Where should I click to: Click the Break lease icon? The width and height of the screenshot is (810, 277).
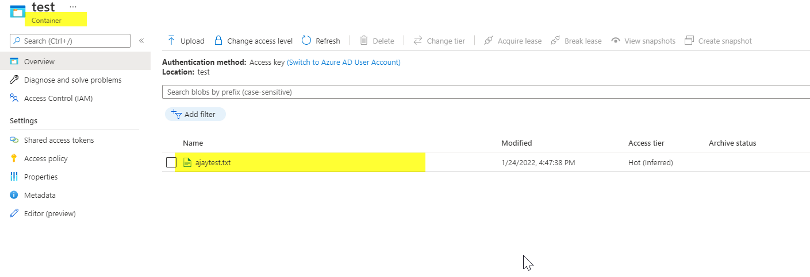click(555, 41)
